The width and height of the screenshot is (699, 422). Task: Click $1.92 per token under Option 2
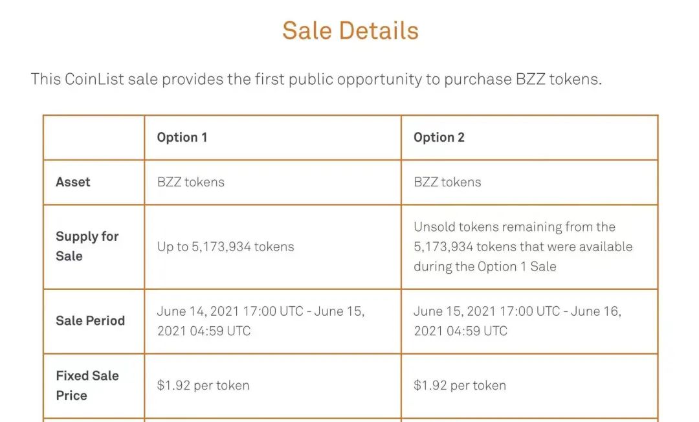coord(460,385)
